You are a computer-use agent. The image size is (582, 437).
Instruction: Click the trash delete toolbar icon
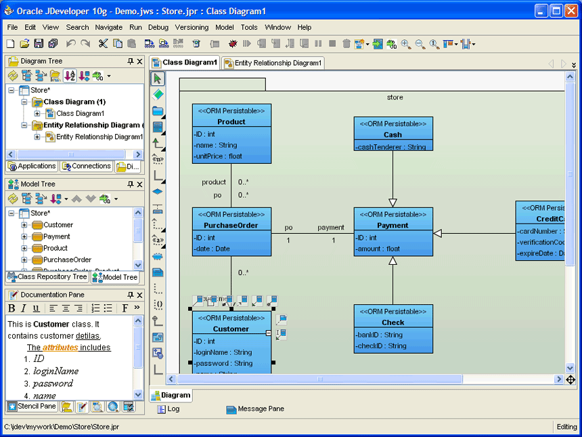click(346, 44)
